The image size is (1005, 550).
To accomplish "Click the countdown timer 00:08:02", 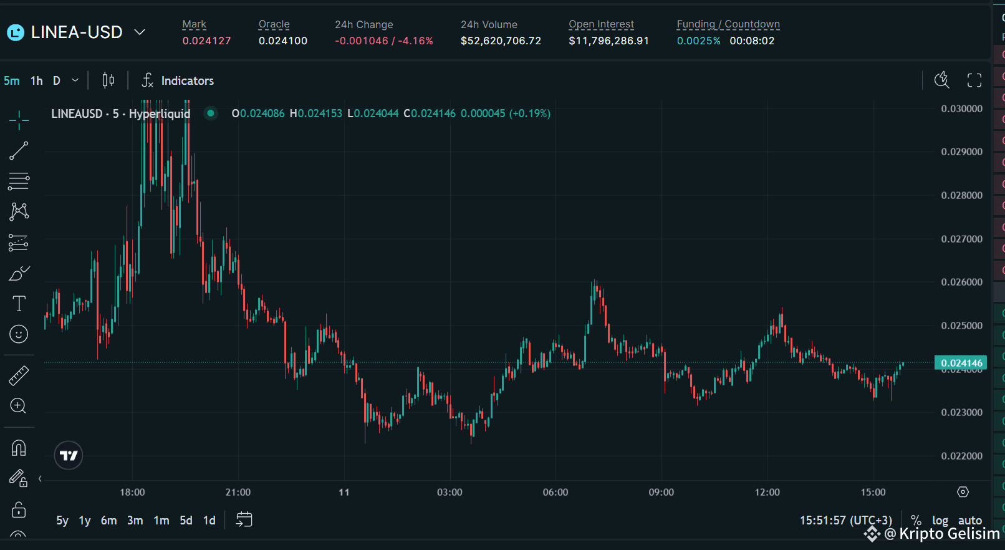I will [753, 41].
